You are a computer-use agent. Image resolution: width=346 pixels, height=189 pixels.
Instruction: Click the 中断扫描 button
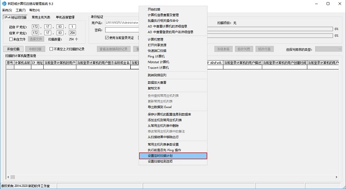pyautogui.click(x=35, y=49)
